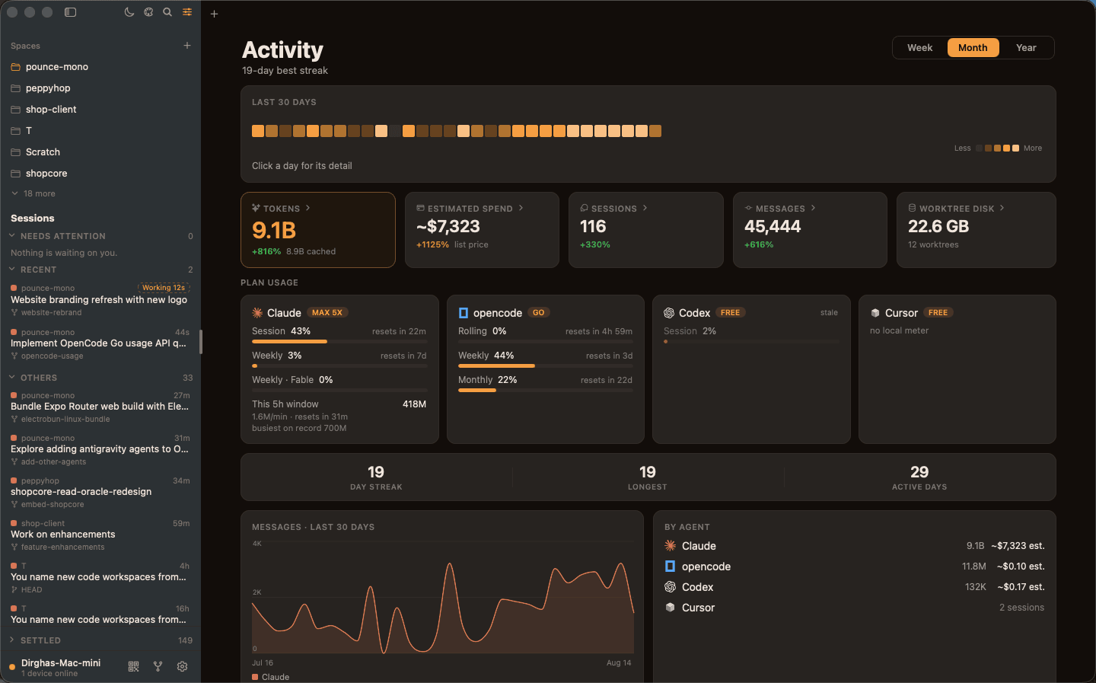Toggle the Claude chart legend
This screenshot has width=1096, height=683.
(x=271, y=677)
